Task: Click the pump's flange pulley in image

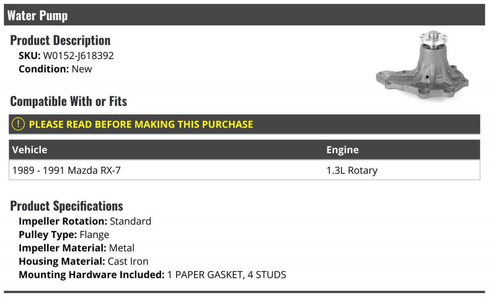Action: tap(435, 38)
